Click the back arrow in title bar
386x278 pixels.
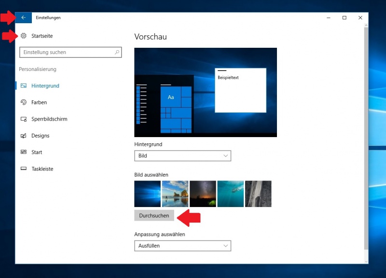click(23, 17)
